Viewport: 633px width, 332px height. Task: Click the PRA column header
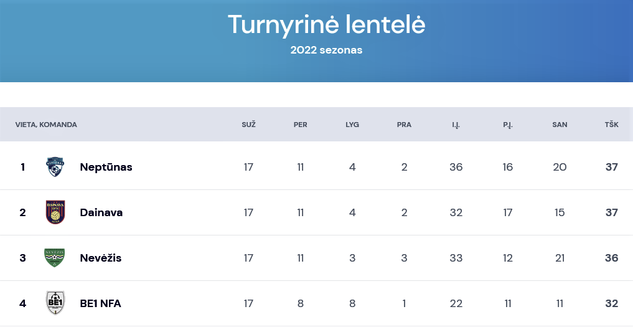coord(404,125)
